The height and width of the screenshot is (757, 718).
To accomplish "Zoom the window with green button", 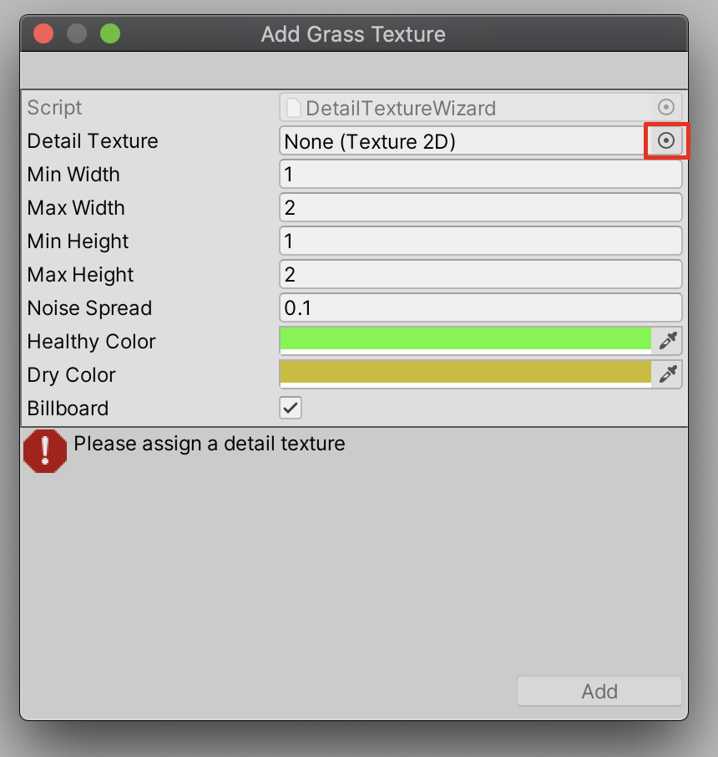I will (x=110, y=34).
